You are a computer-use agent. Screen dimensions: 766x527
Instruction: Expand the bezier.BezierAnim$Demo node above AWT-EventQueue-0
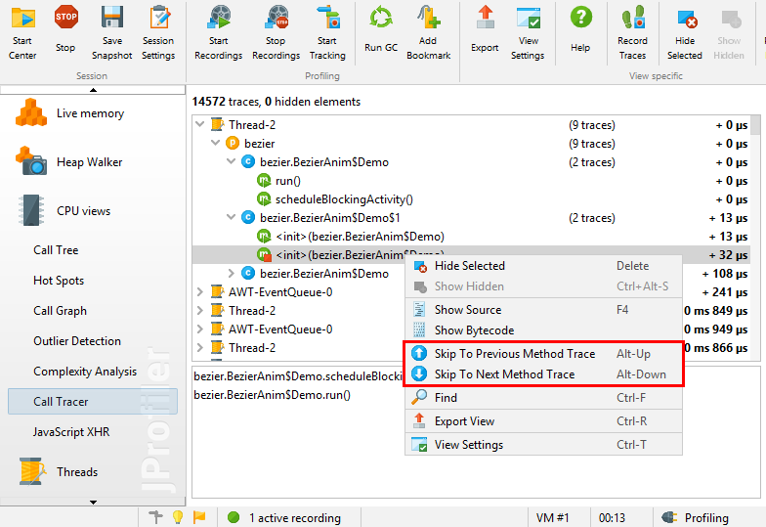(231, 273)
